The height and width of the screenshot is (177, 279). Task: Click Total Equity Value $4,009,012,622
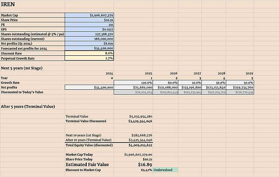point(140,145)
